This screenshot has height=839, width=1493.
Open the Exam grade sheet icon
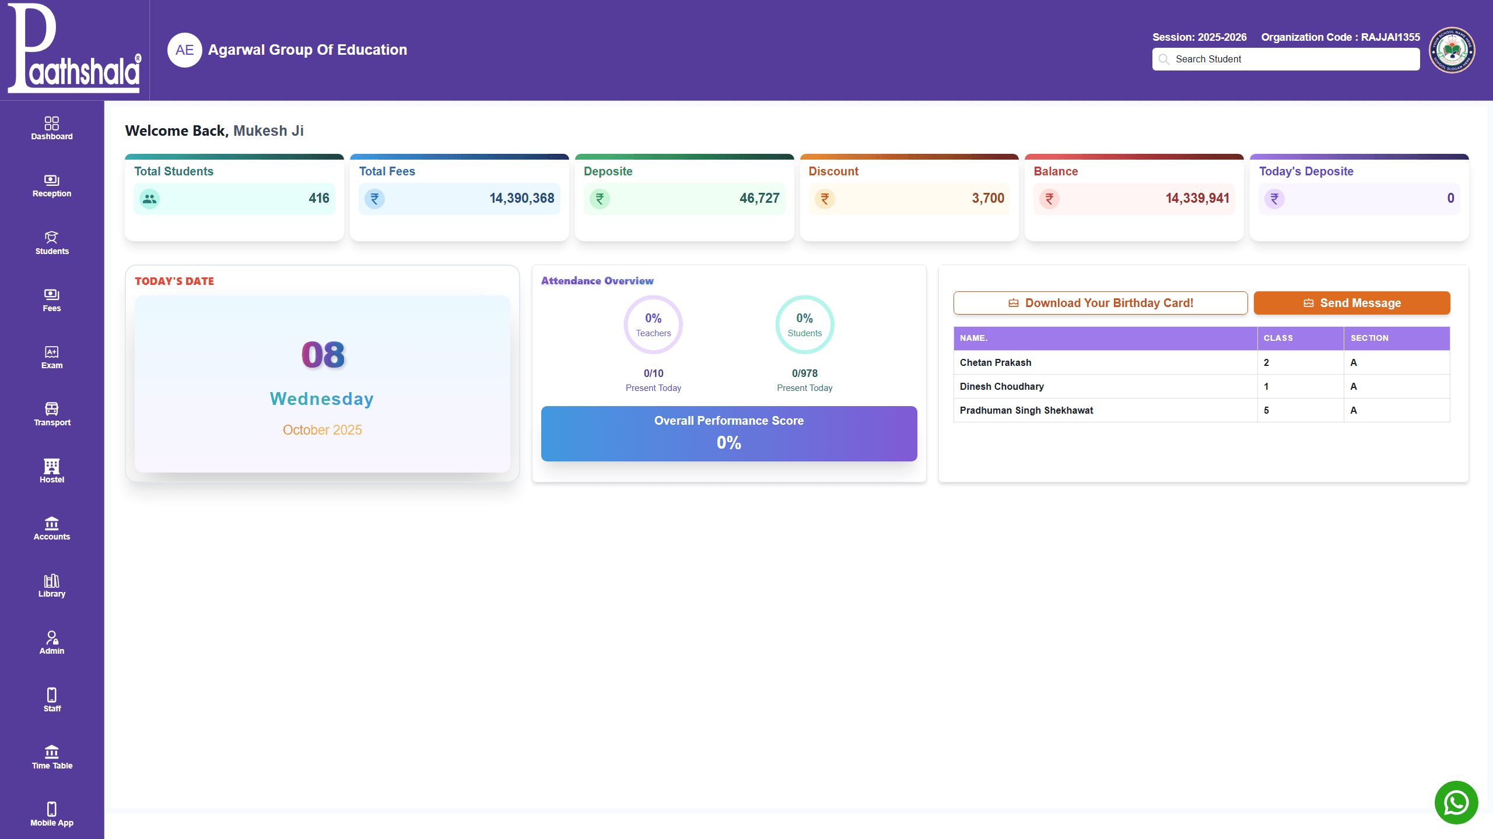[x=52, y=352]
